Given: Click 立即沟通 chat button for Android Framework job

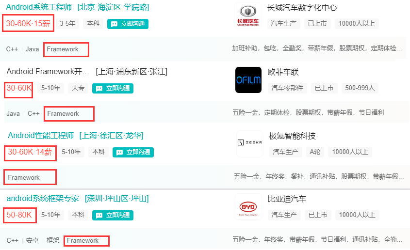Looking at the screenshot, I should point(113,88).
